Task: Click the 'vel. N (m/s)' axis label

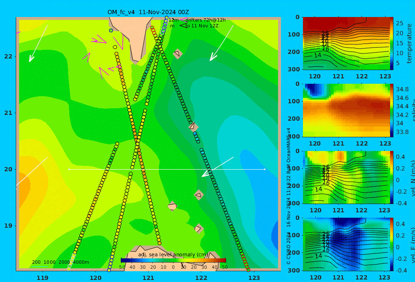Action: pos(413,178)
